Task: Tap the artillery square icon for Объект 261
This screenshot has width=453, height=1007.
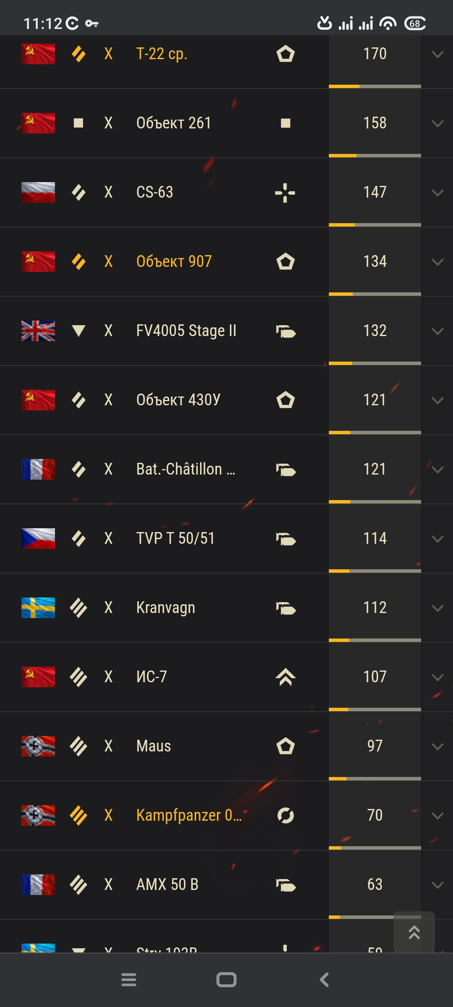Action: [x=78, y=123]
